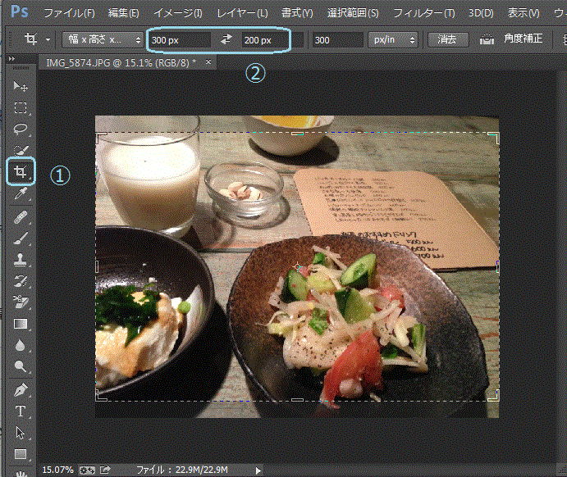Click the top-center crop edge handle

pos(297,134)
